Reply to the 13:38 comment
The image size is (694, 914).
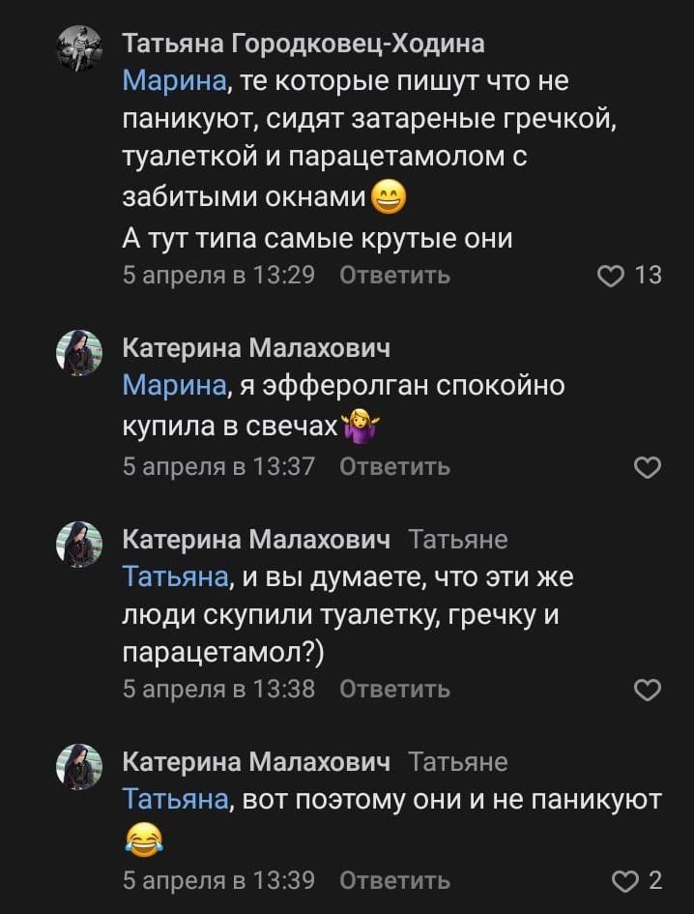pyautogui.click(x=394, y=690)
